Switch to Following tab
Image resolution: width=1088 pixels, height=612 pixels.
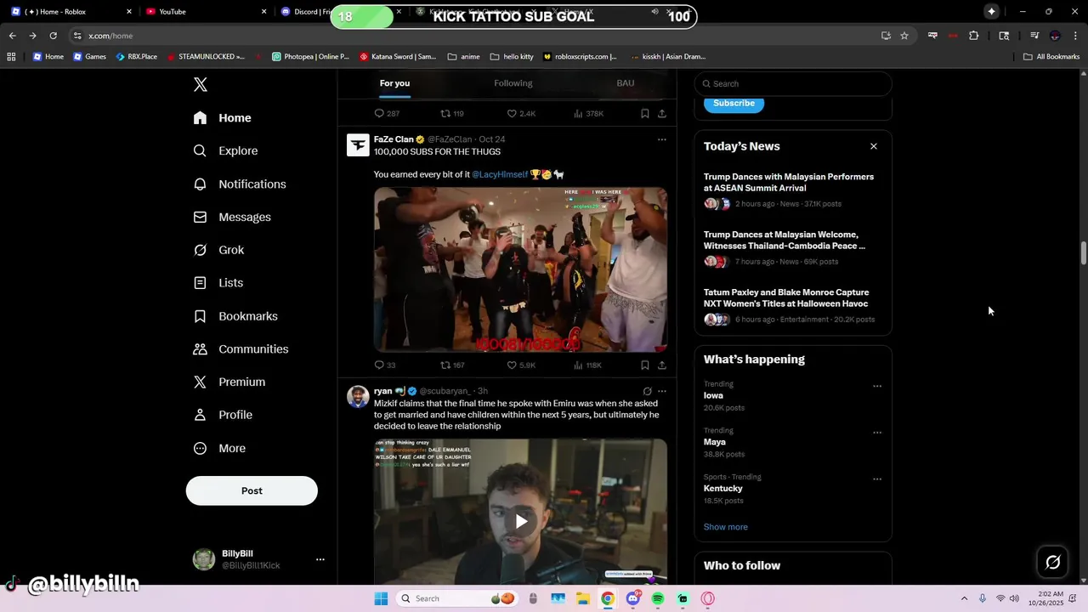[x=513, y=83]
